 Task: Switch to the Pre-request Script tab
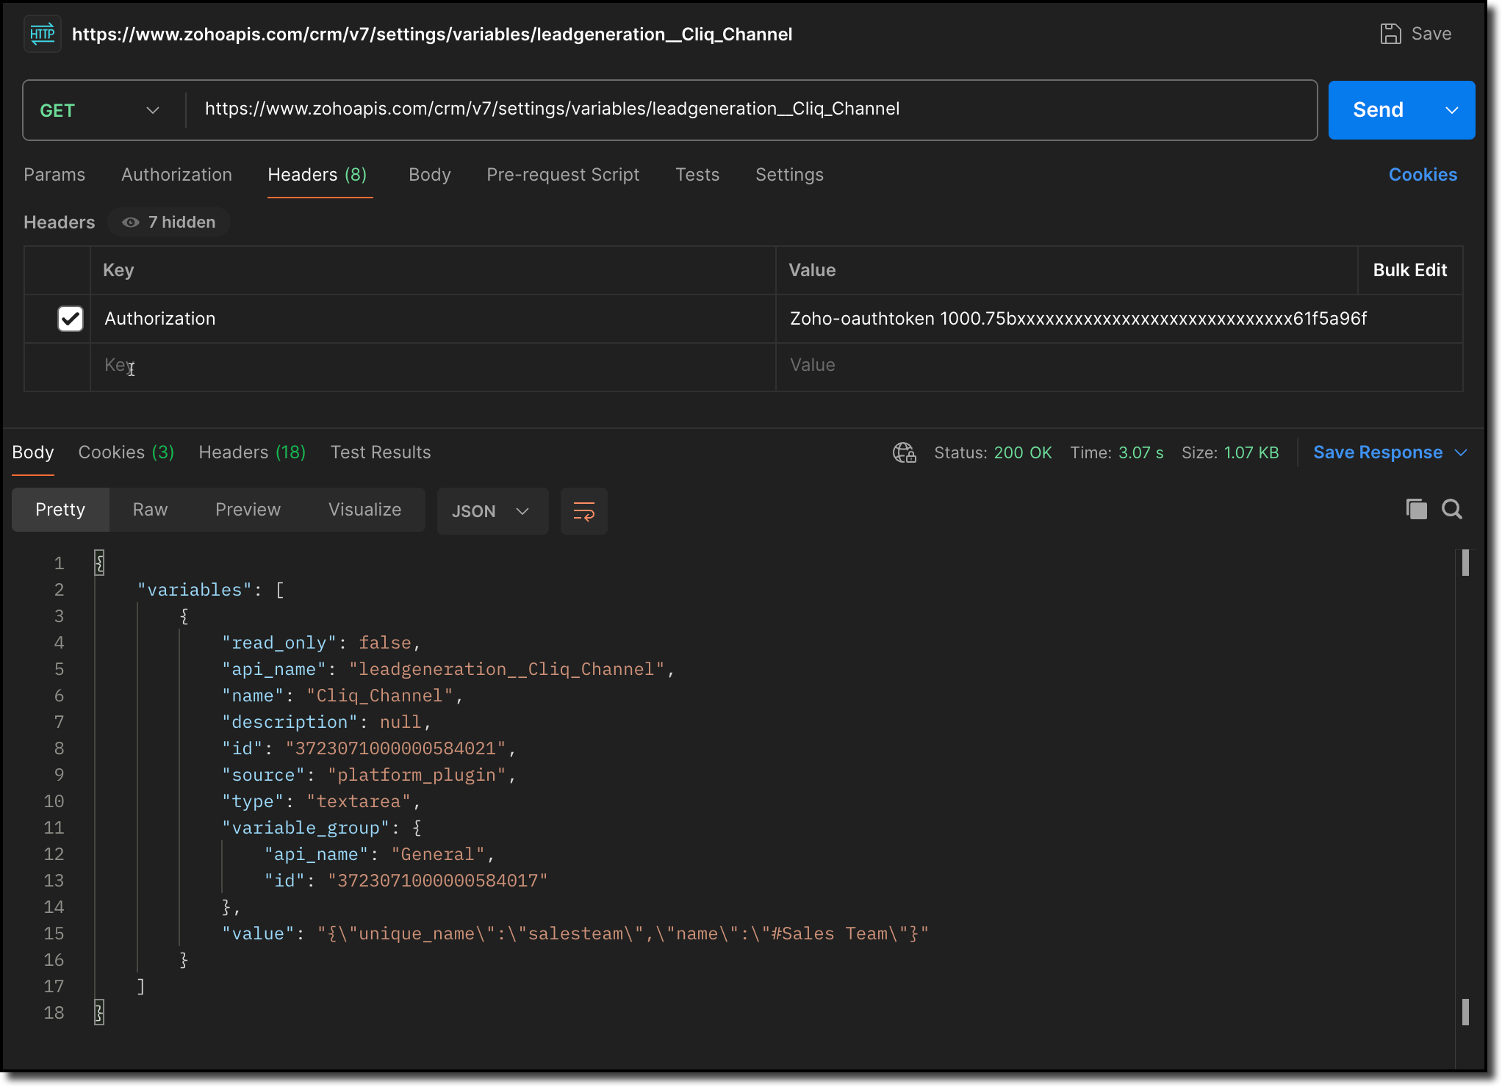pyautogui.click(x=563, y=175)
